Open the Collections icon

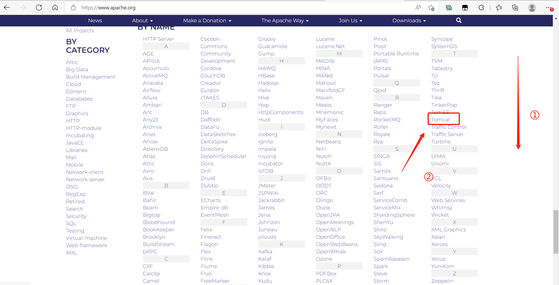pos(515,8)
